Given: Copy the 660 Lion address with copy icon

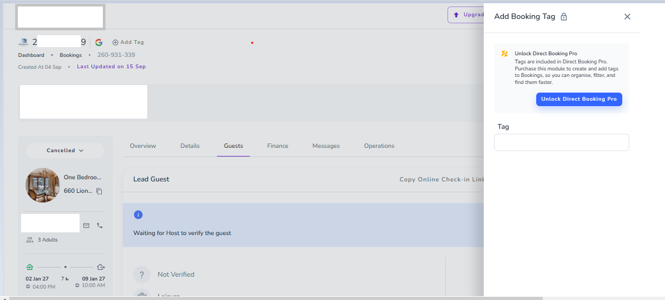Looking at the screenshot, I should click(99, 191).
